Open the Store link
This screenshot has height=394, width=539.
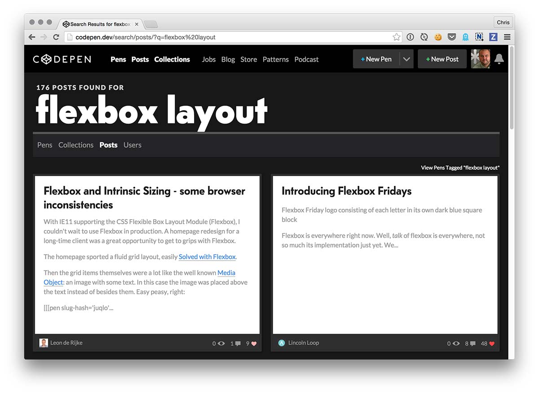tap(249, 59)
